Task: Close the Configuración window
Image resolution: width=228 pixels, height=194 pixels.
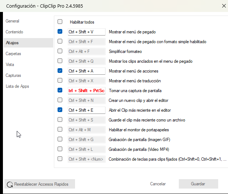Action: click(x=224, y=5)
